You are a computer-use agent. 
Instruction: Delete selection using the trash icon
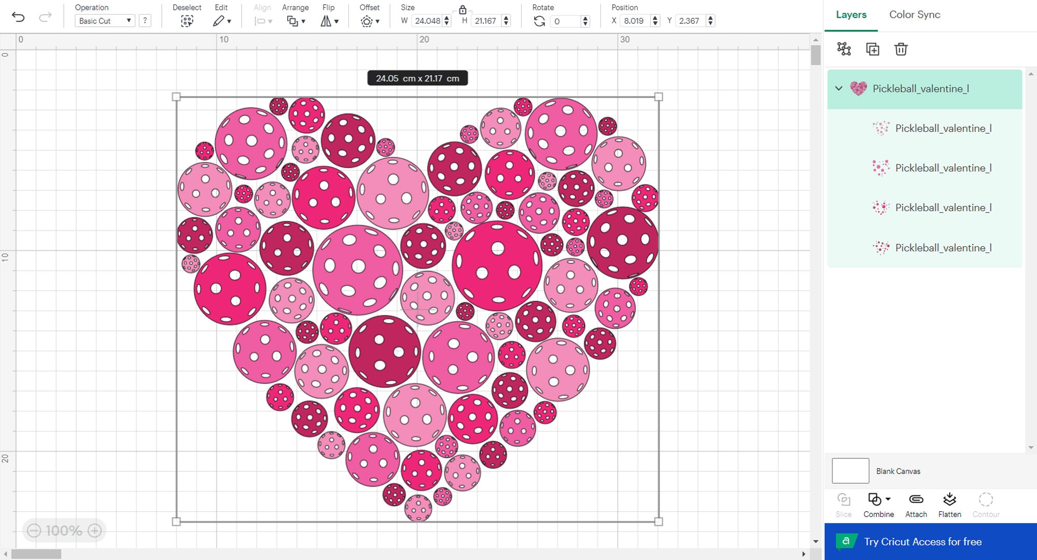pyautogui.click(x=901, y=49)
